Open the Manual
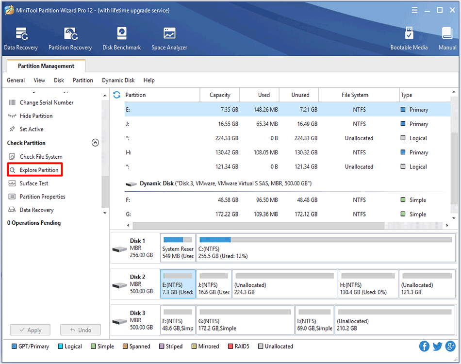461x364 pixels. 446,38
